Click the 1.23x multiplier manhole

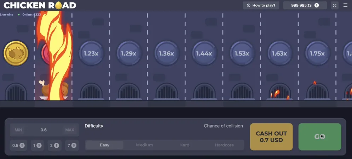pyautogui.click(x=91, y=54)
